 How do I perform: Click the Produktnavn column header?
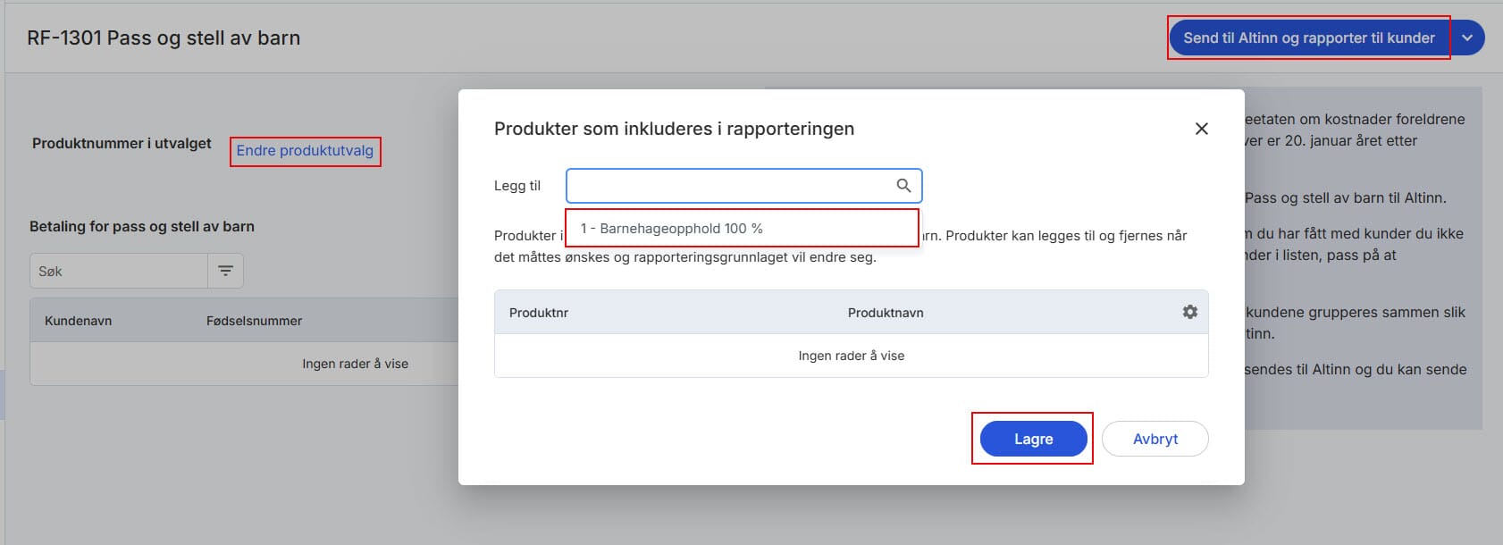click(x=886, y=313)
